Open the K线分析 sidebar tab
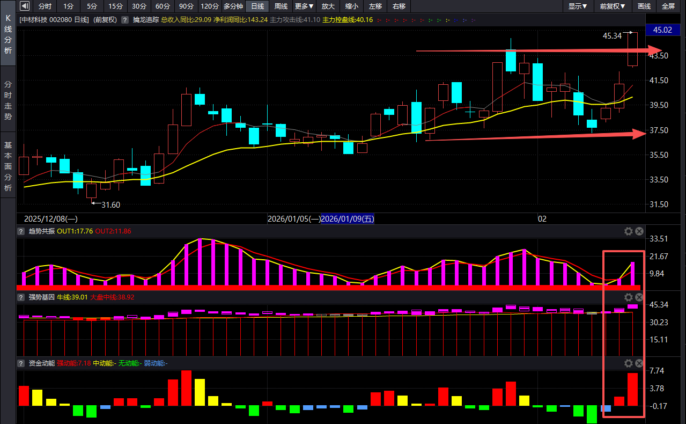 point(8,34)
